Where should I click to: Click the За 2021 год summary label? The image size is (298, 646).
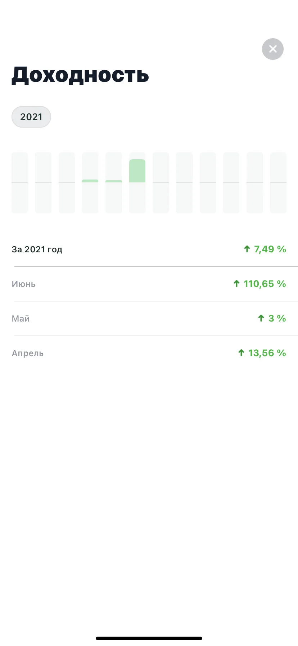(37, 249)
